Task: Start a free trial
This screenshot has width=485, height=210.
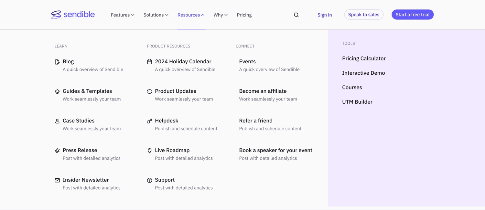Action: pos(413,15)
